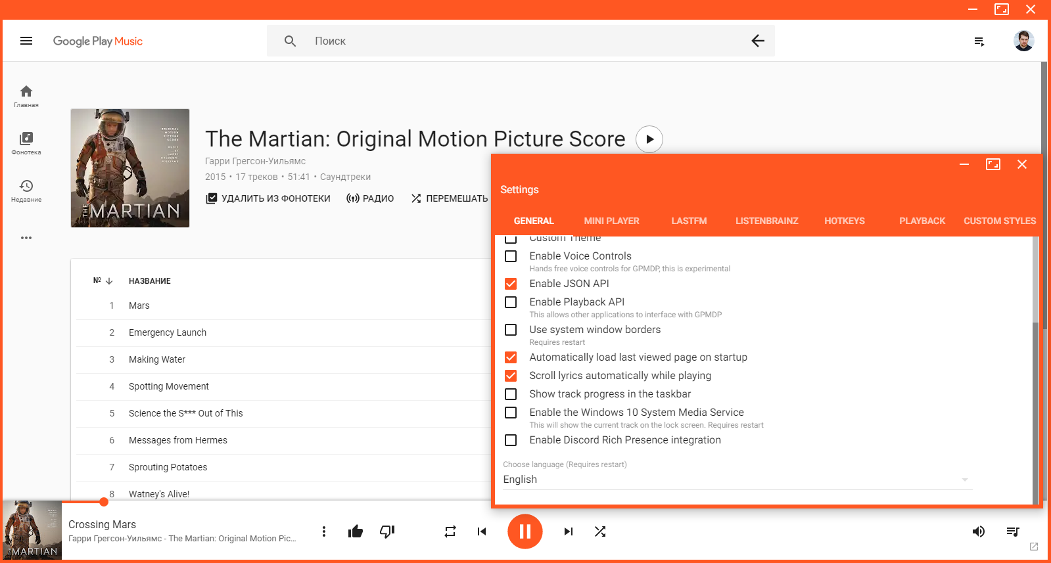1051x563 pixels.
Task: Open the hamburger navigation menu
Action: (x=26, y=41)
